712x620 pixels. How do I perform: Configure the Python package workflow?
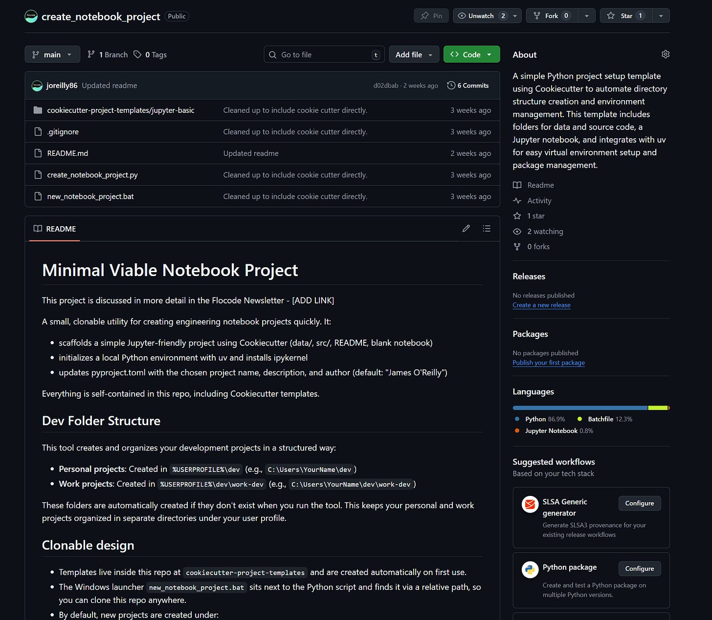click(639, 569)
